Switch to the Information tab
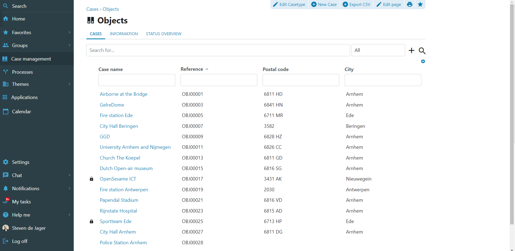The width and height of the screenshot is (515, 251). (x=124, y=34)
